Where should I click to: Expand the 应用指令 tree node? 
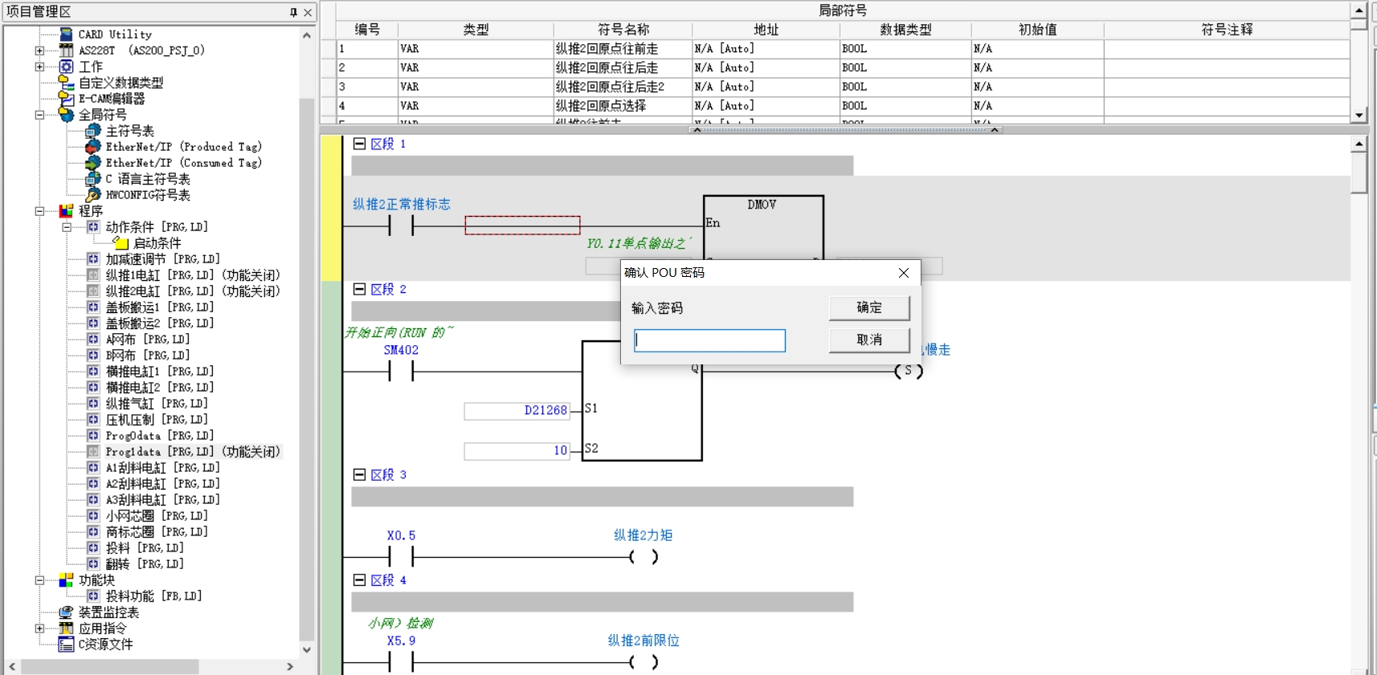coord(39,628)
